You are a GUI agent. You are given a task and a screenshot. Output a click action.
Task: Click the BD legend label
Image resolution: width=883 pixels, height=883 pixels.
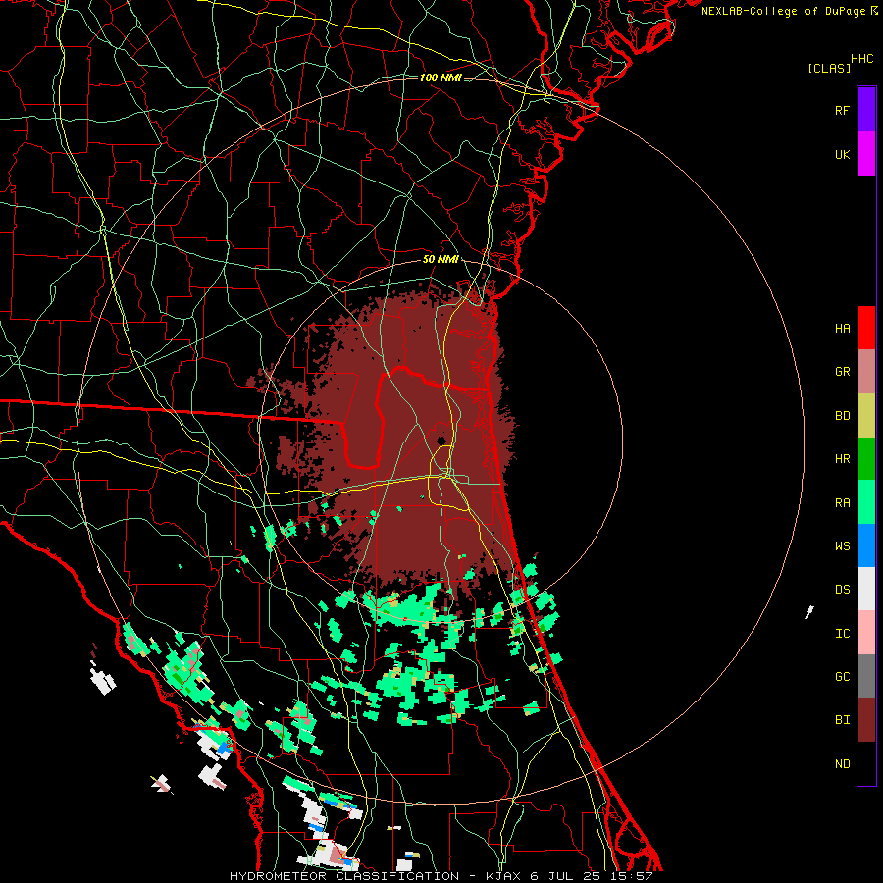(842, 415)
